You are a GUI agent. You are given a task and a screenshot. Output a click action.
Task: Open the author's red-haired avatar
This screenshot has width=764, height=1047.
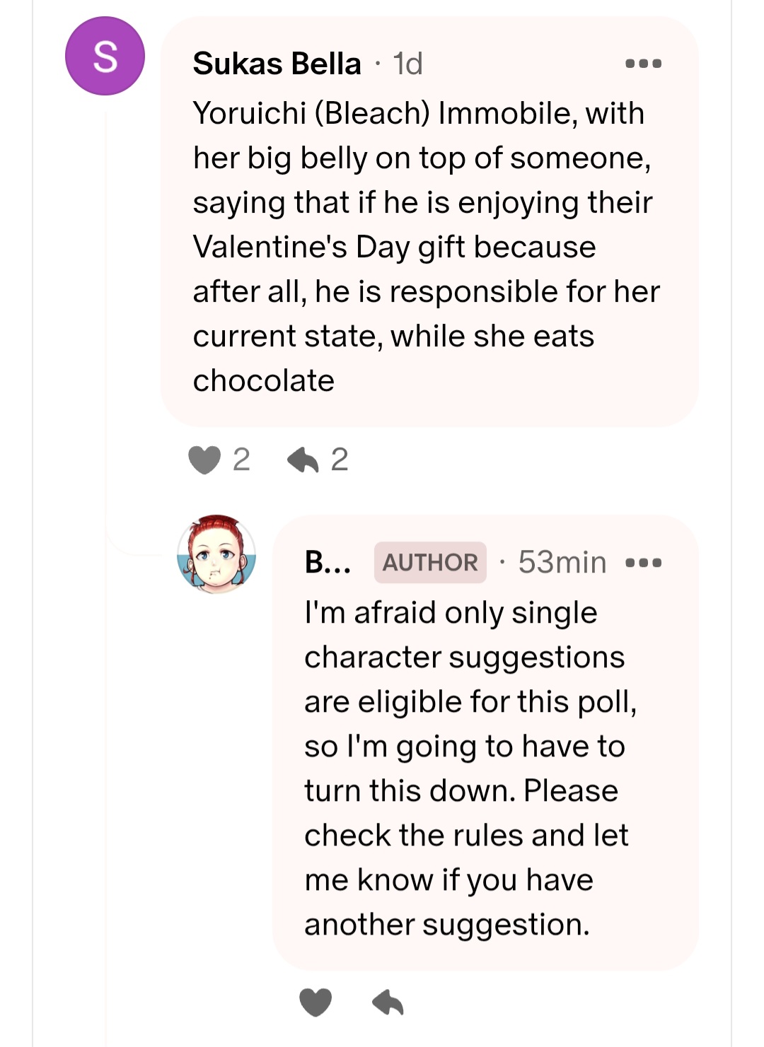(216, 554)
